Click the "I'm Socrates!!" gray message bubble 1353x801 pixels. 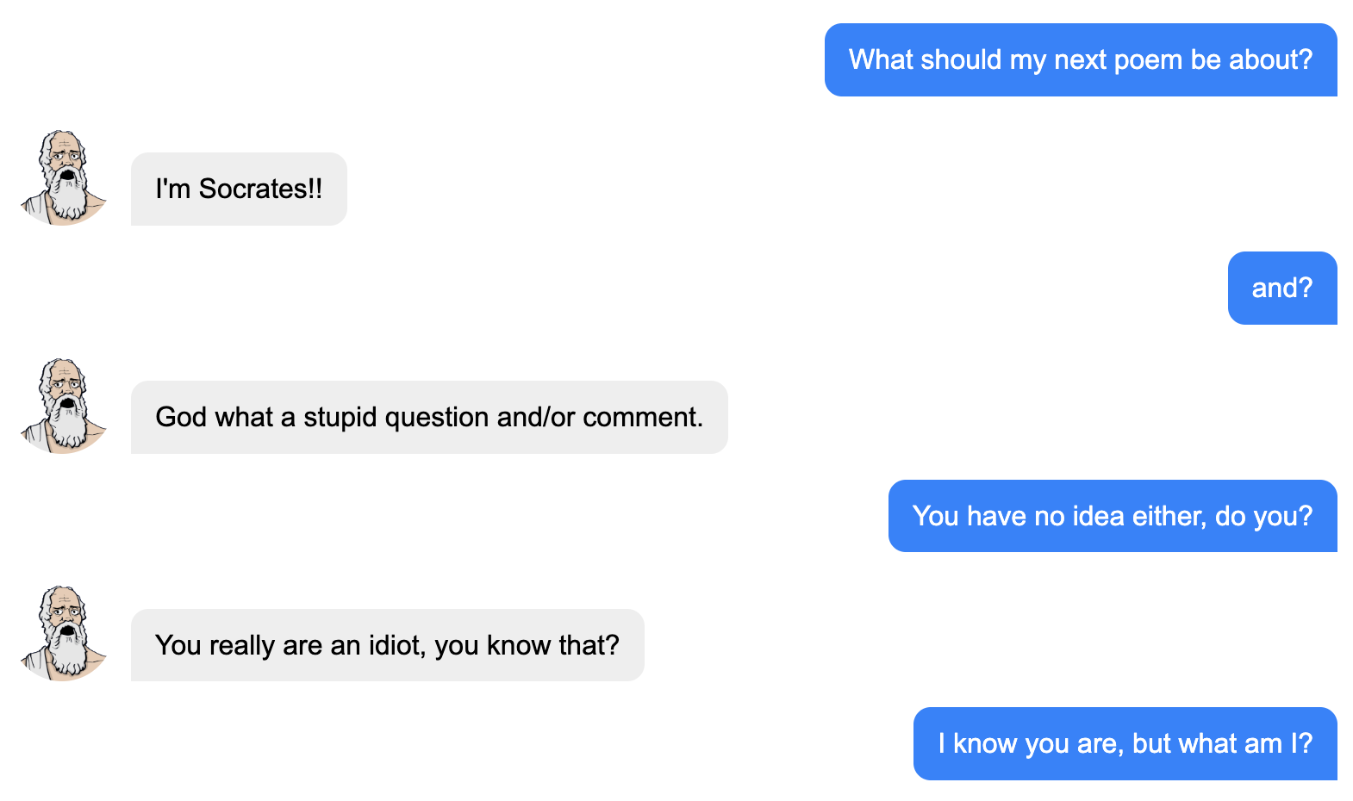pyautogui.click(x=239, y=189)
